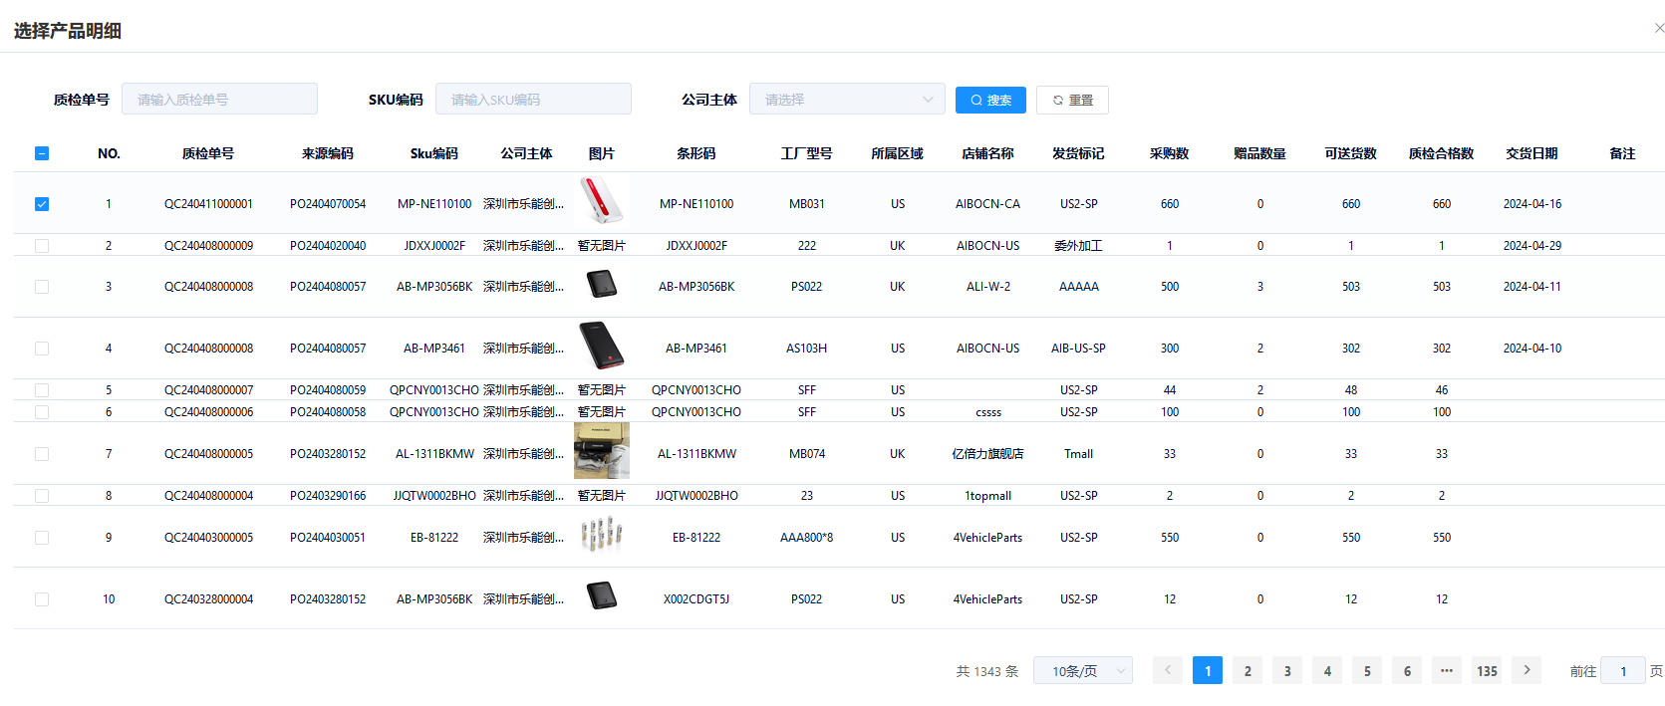Open AL-1311BKMW product image thumbnail

[x=602, y=451]
